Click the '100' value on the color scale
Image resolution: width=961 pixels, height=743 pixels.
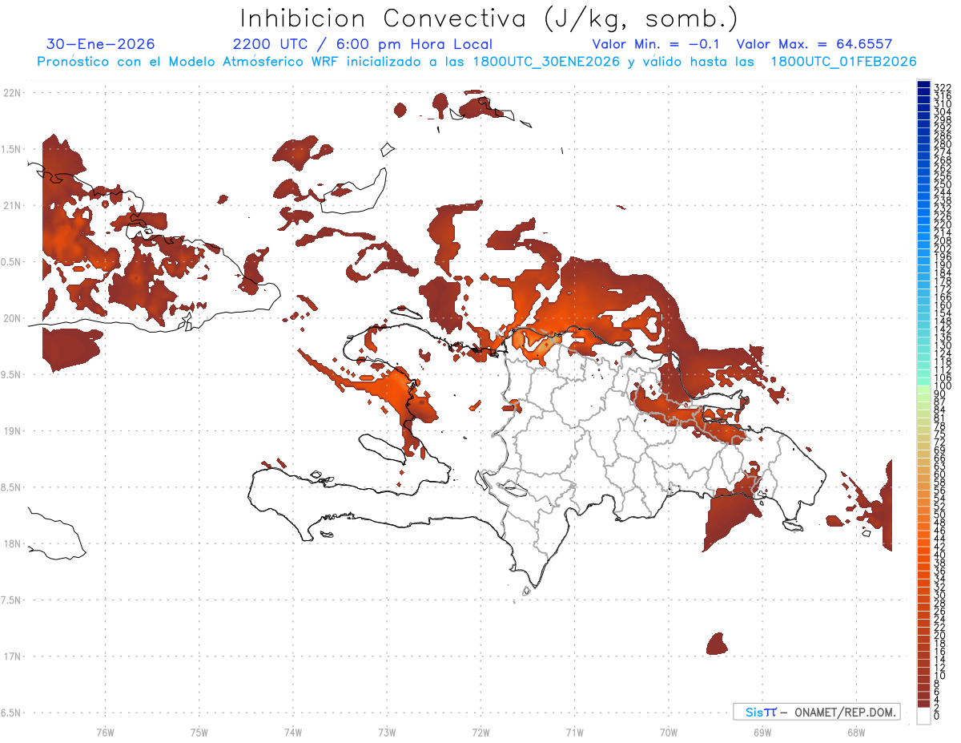click(943, 386)
